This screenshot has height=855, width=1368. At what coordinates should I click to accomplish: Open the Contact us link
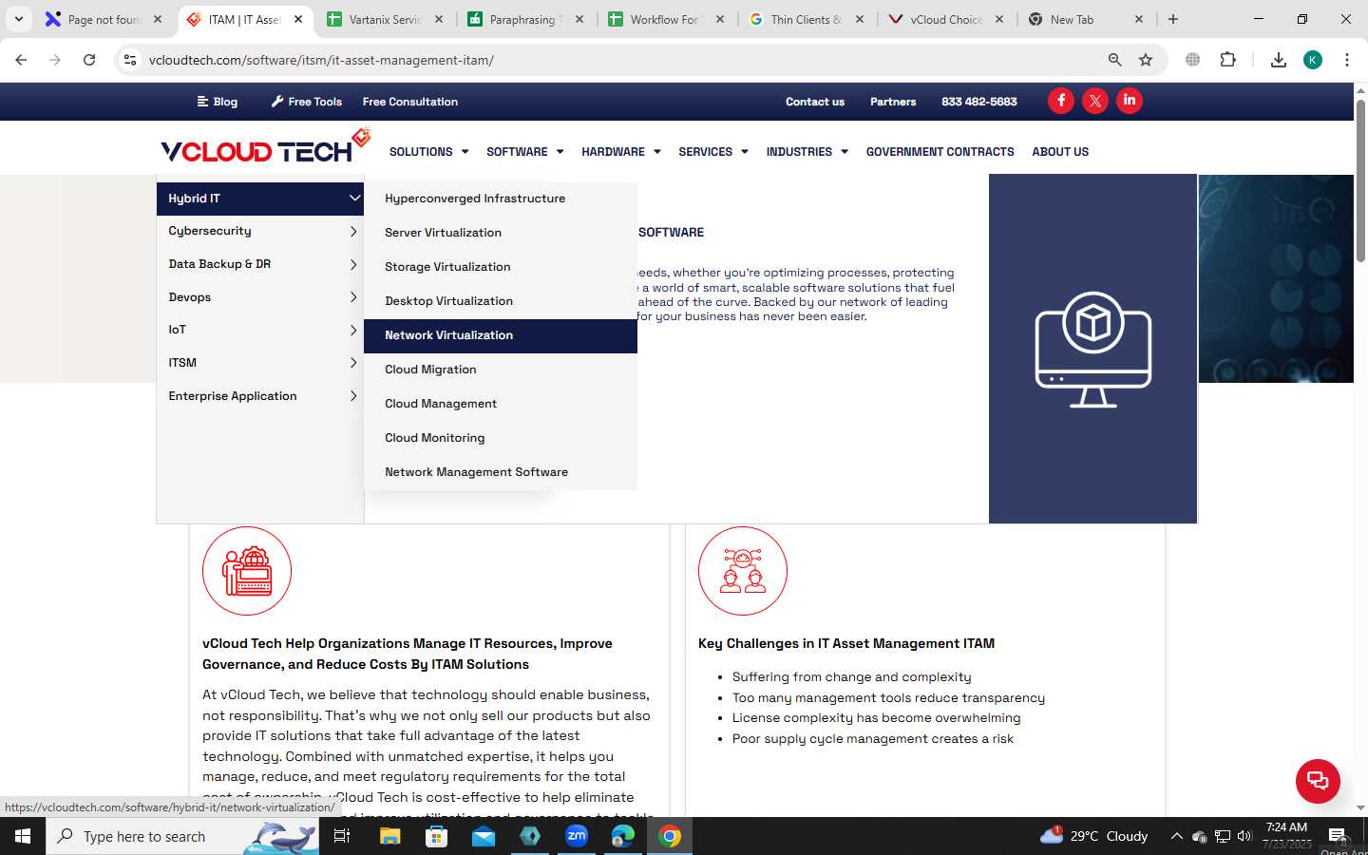(815, 102)
